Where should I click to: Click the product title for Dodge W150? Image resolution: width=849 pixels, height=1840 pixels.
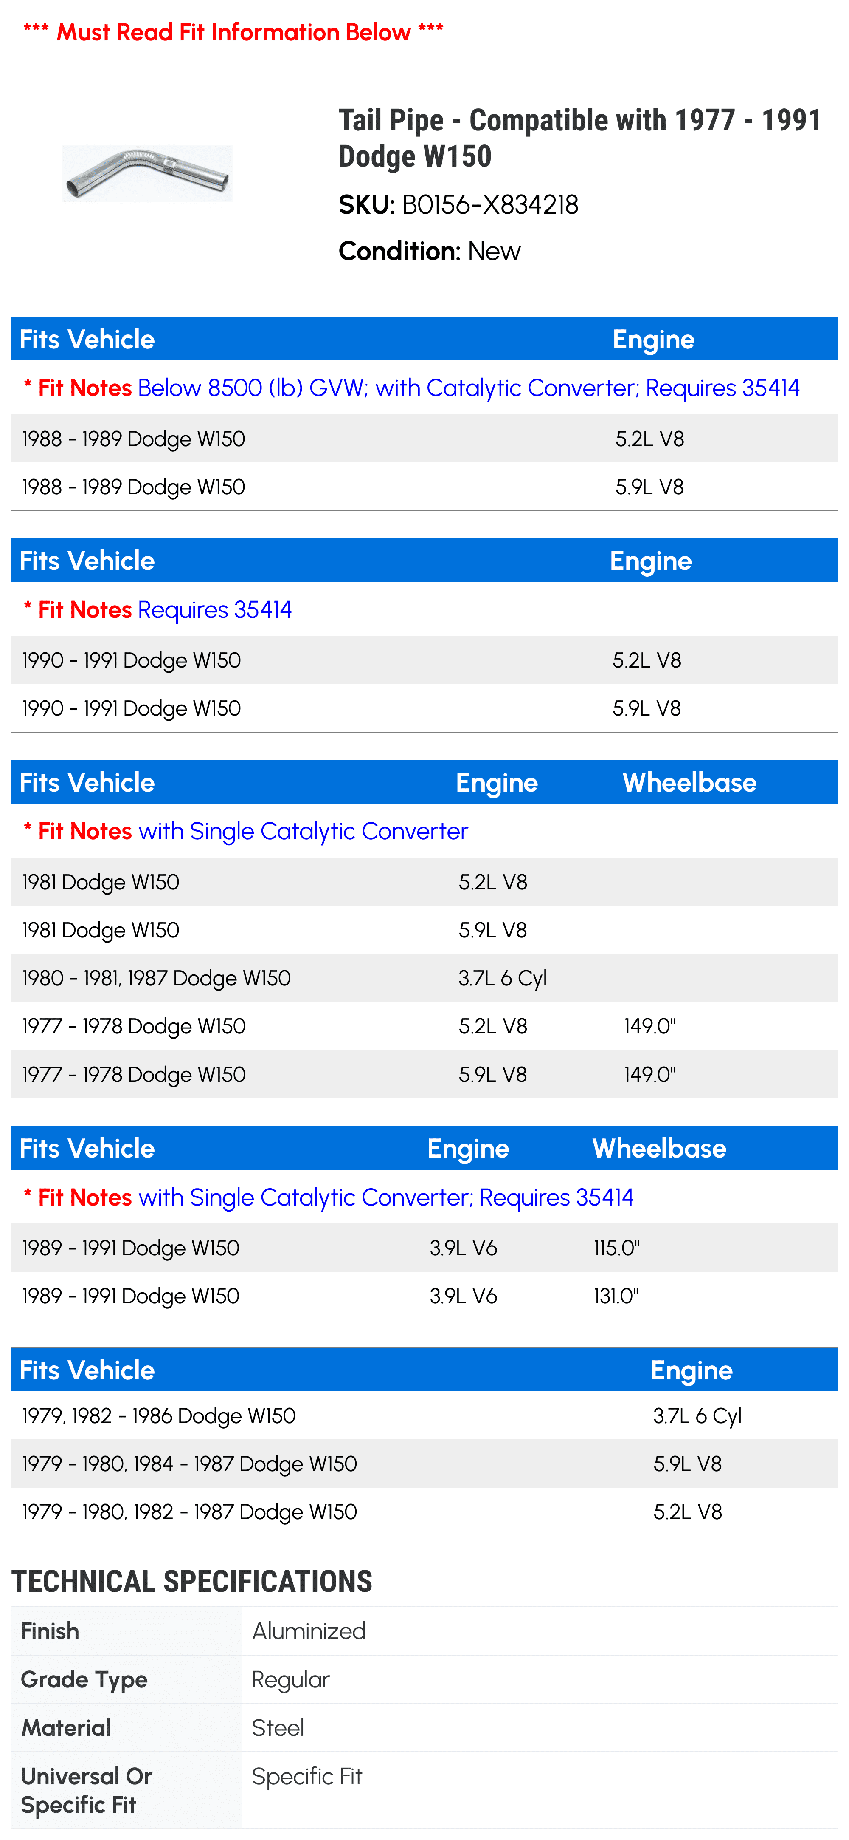click(x=579, y=138)
